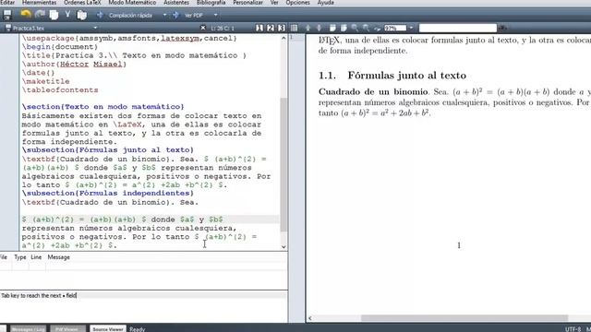Expand the Practica3.tex open documents dropdown

(95, 28)
